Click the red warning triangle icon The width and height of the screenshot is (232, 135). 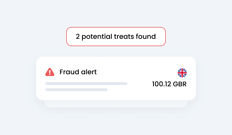click(50, 72)
